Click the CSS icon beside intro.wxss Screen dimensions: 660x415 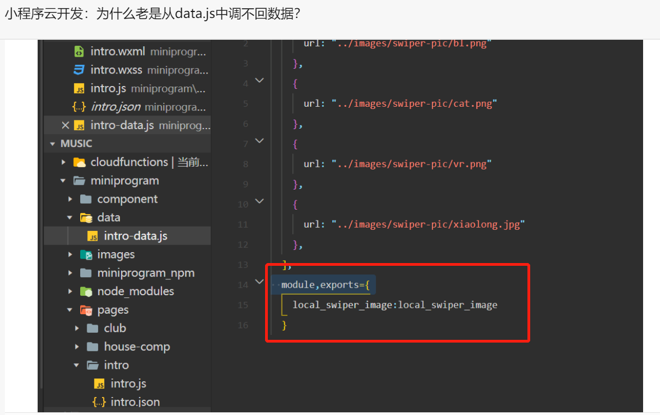79,70
